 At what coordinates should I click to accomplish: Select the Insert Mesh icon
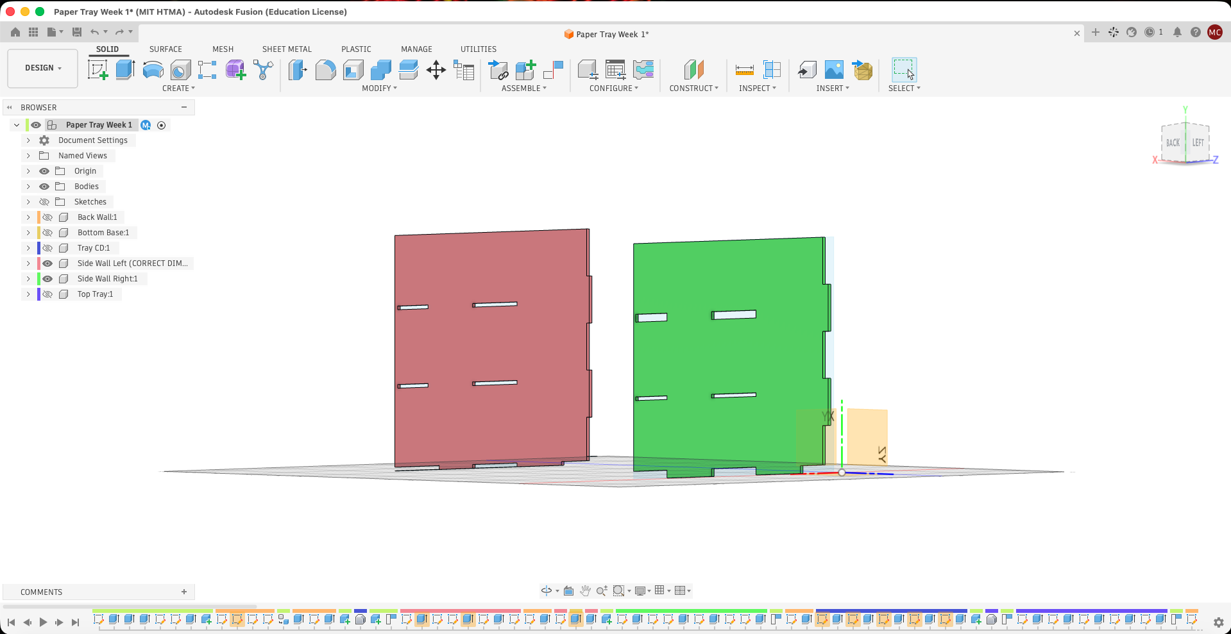(x=862, y=70)
